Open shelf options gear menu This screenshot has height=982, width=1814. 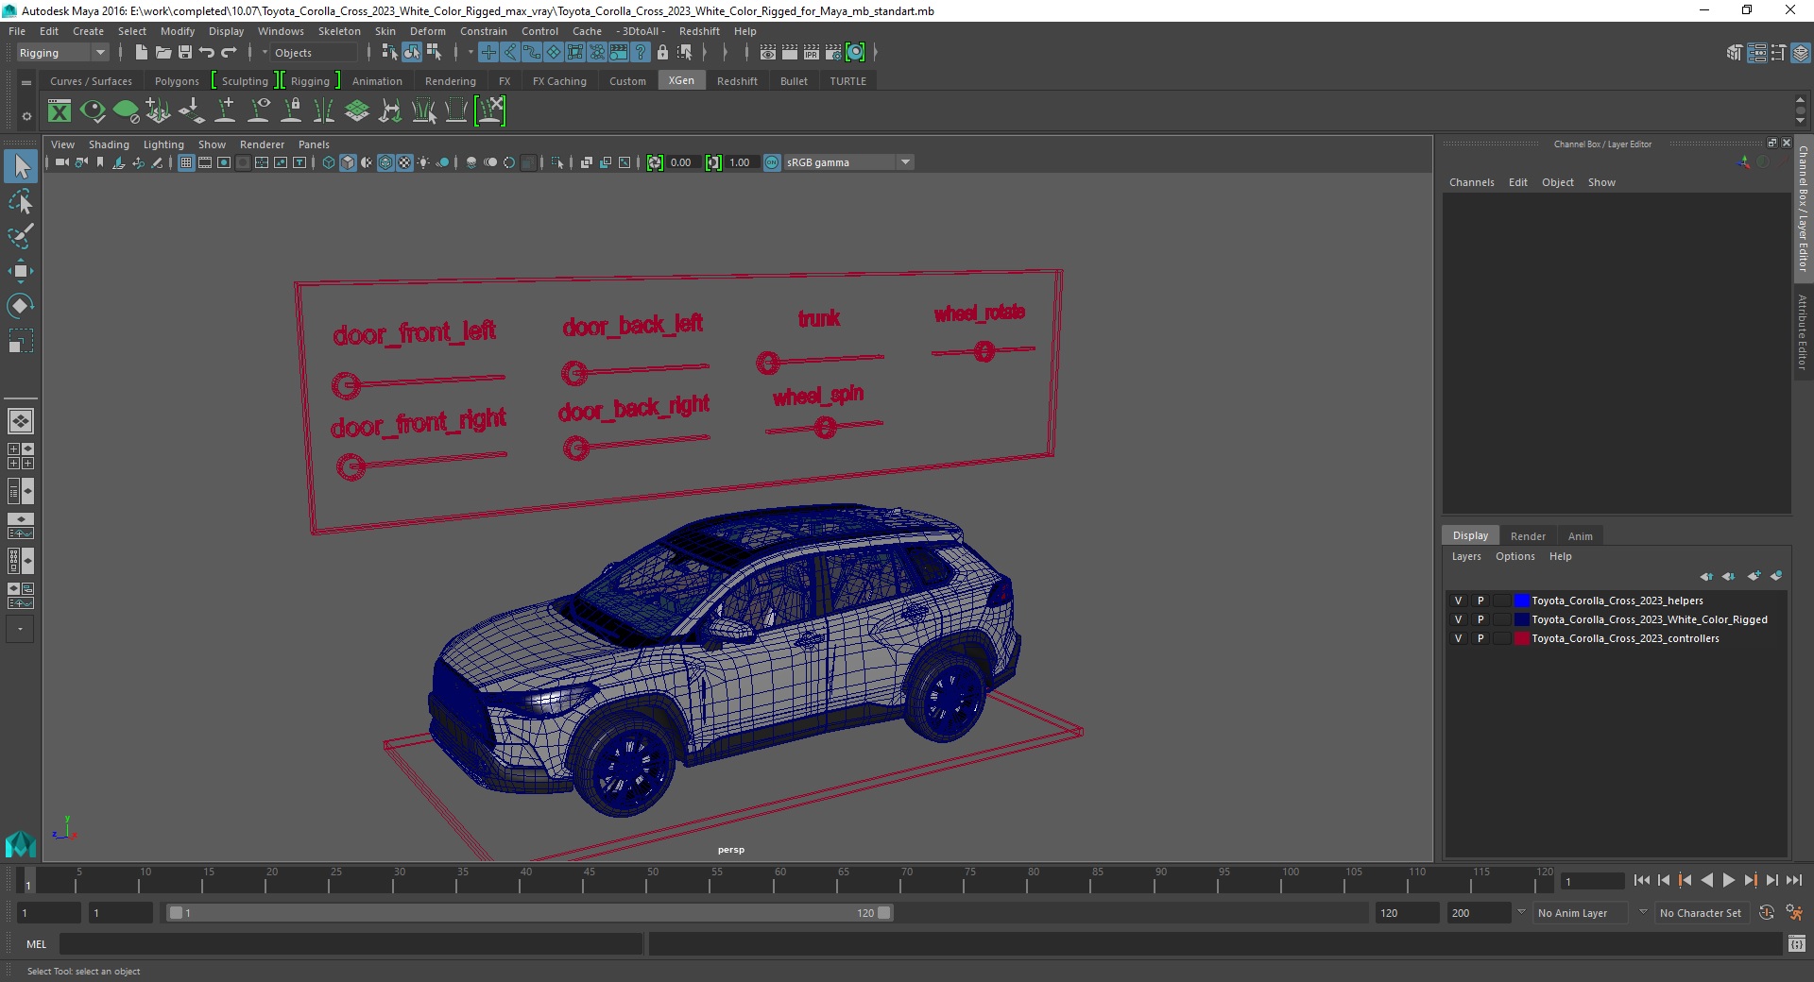26,116
